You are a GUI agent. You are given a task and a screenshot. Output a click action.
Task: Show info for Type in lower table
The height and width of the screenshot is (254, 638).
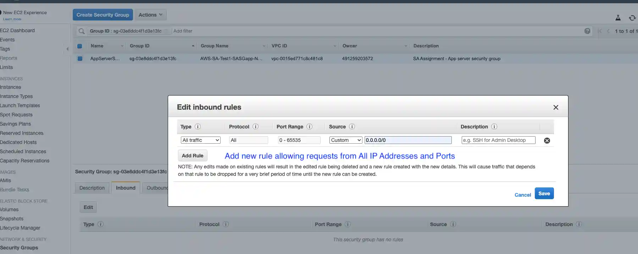pos(100,224)
